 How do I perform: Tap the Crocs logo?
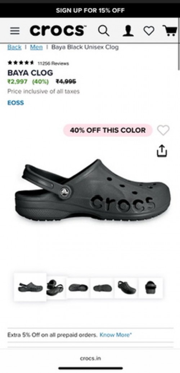(x=58, y=30)
